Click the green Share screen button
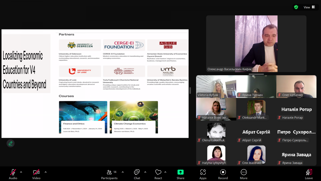This screenshot has width=321, height=181. pyautogui.click(x=181, y=174)
